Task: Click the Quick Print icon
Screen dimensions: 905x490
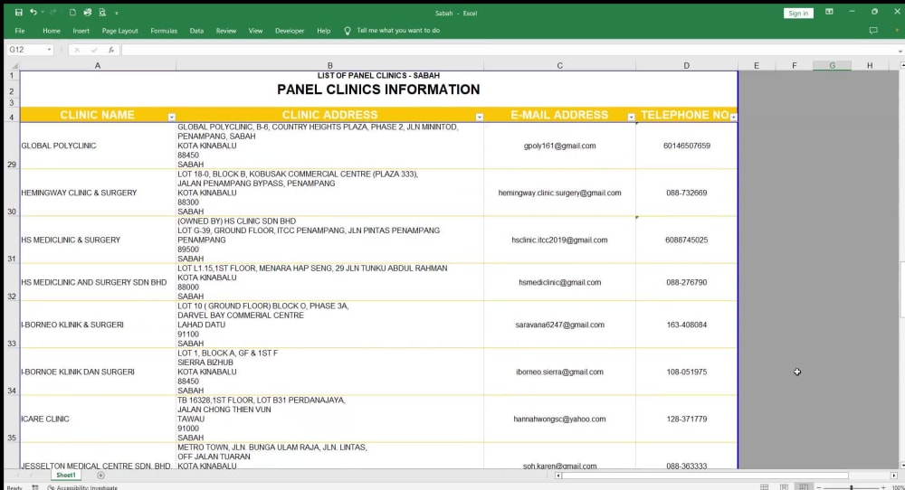Action: tap(87, 12)
